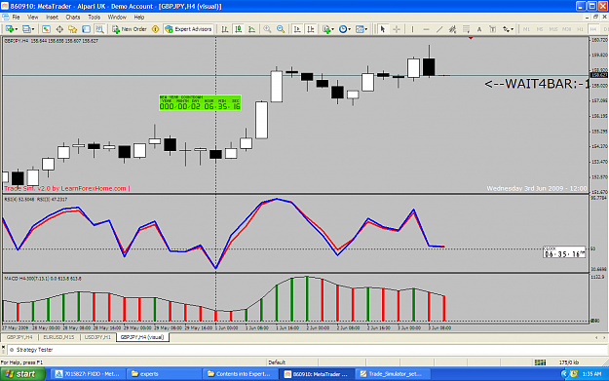This screenshot has width=609, height=381.
Task: Click the Arrows objects icon
Action: (x=506, y=29)
